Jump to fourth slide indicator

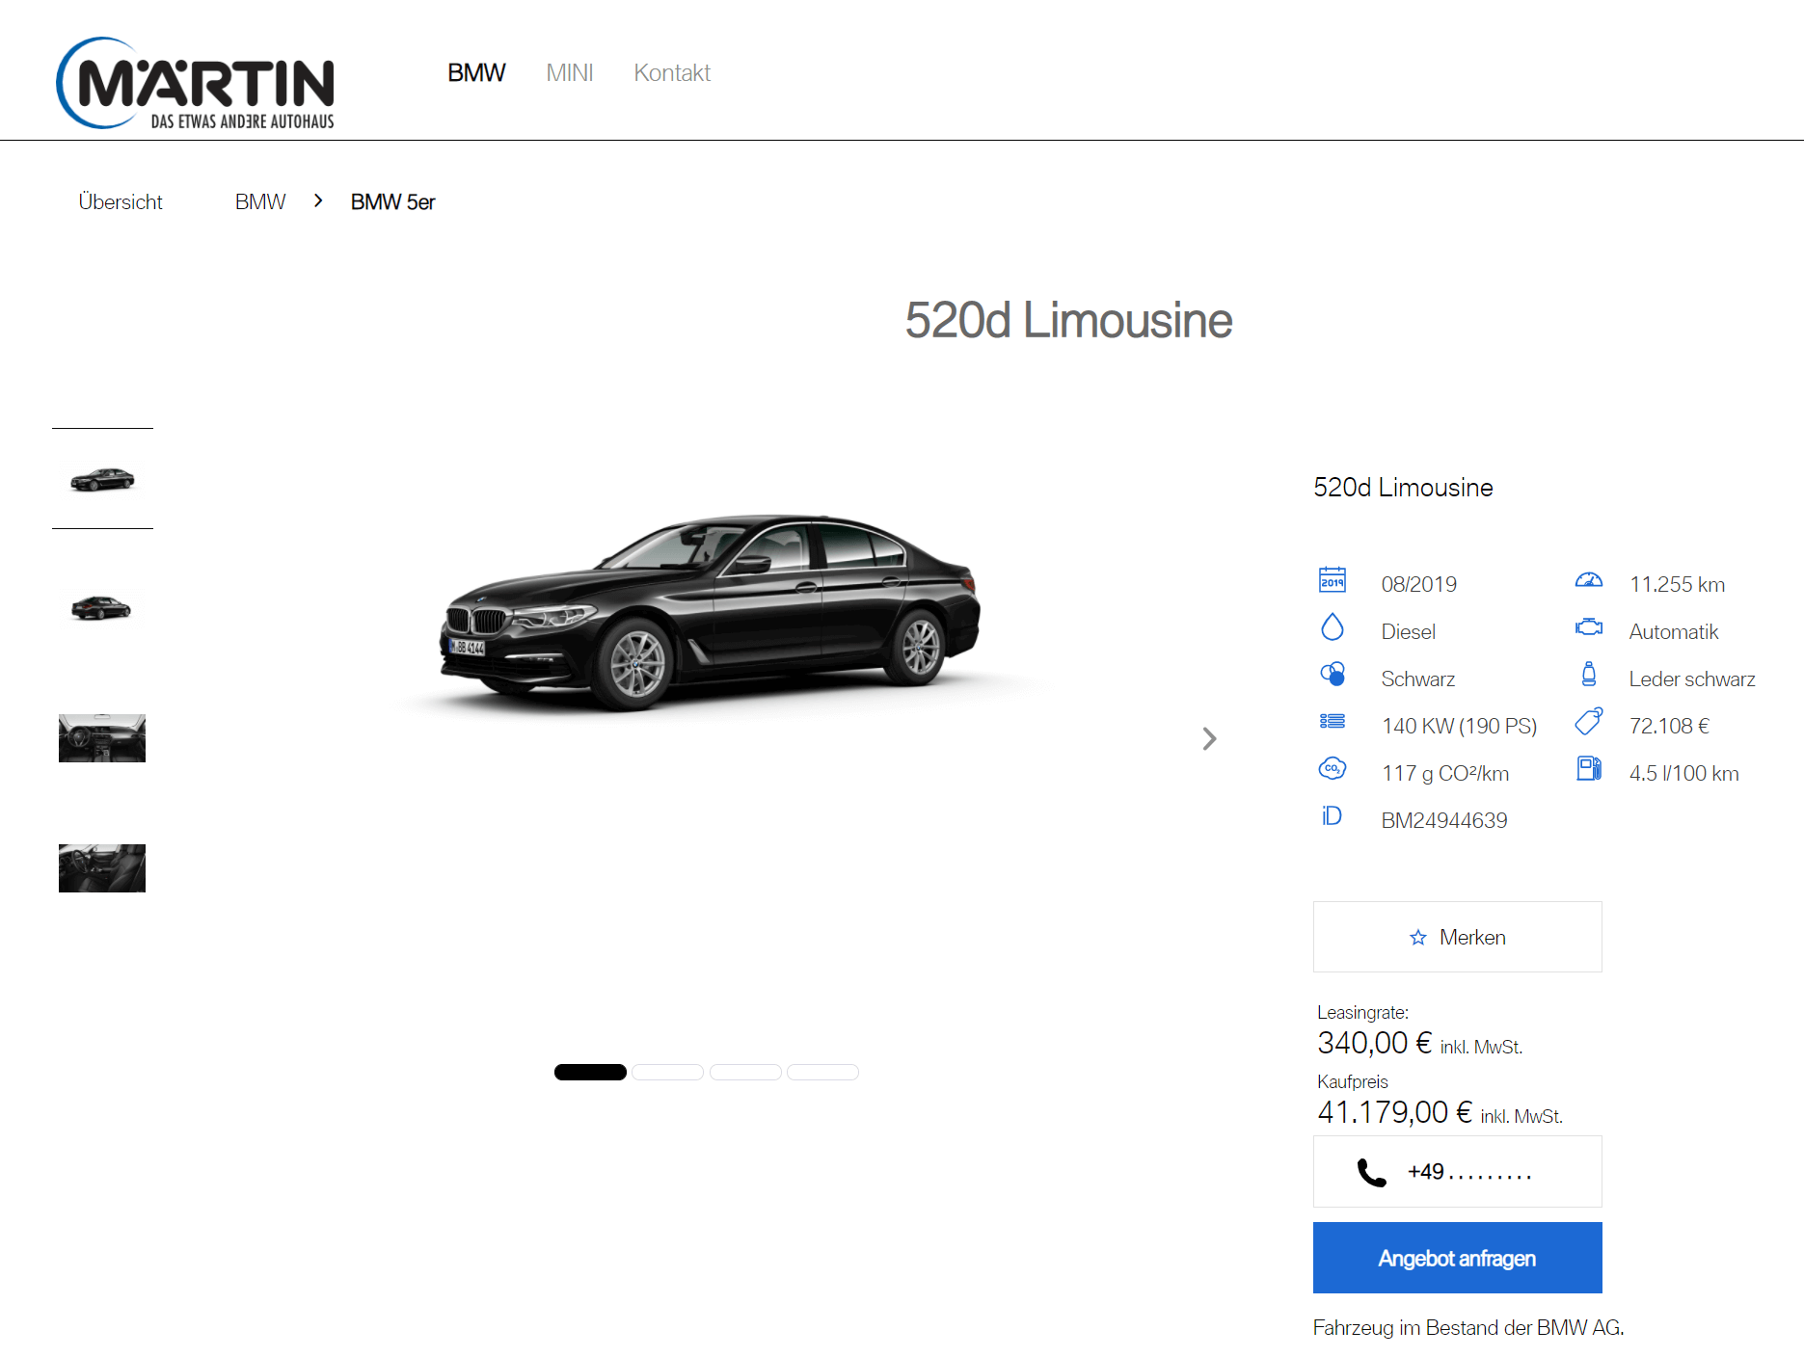click(x=822, y=1072)
